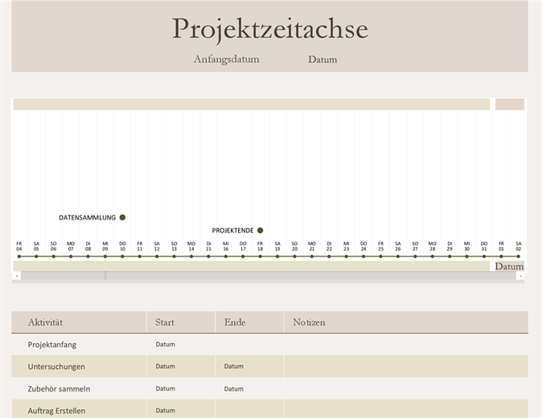The width and height of the screenshot is (543, 418).
Task: Click the FR 18 axis point
Action: tap(260, 256)
